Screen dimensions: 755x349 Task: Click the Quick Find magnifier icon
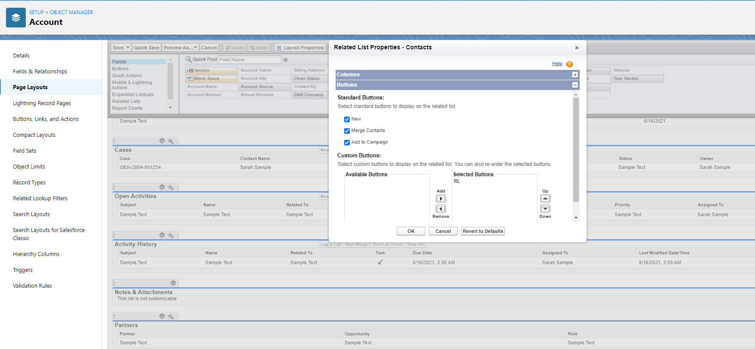188,60
